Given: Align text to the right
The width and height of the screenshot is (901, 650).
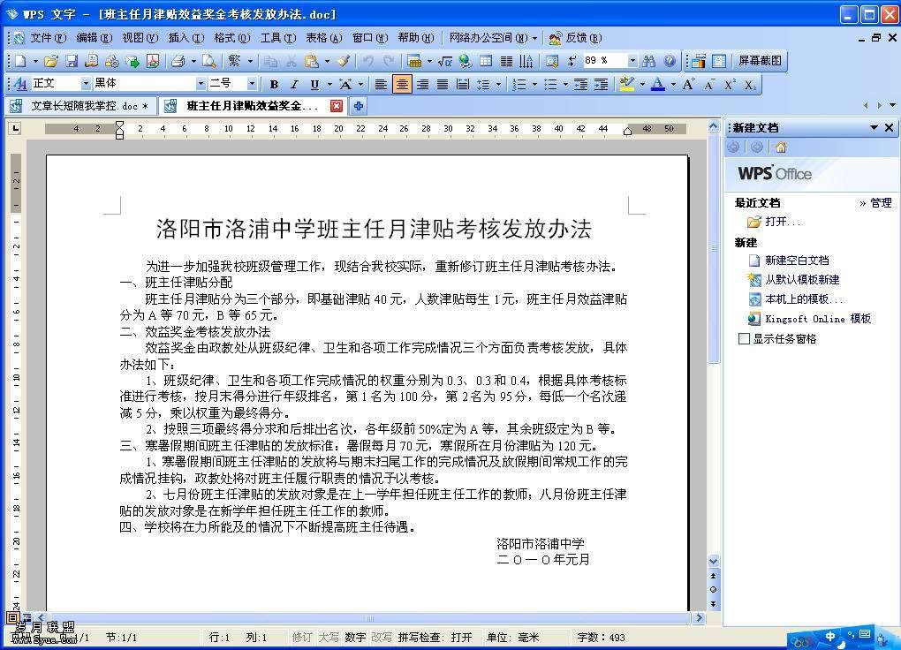Looking at the screenshot, I should [422, 85].
